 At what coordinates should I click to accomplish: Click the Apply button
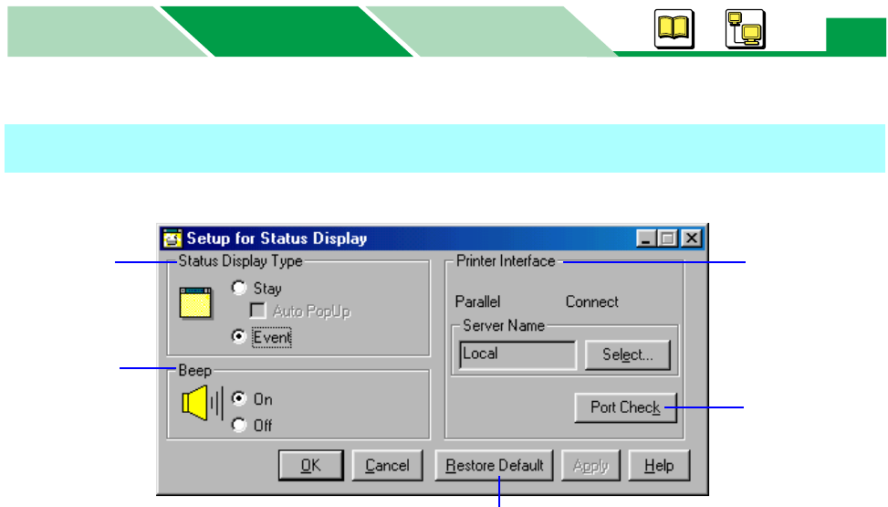coord(590,466)
